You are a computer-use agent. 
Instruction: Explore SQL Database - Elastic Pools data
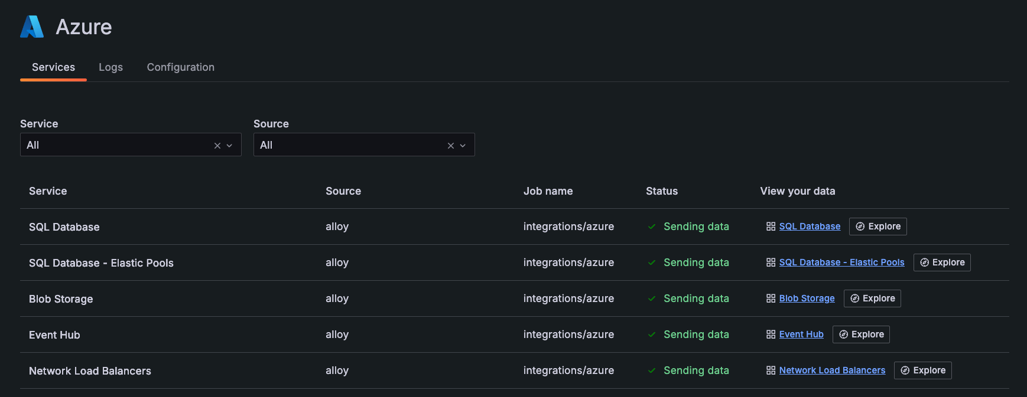(942, 263)
